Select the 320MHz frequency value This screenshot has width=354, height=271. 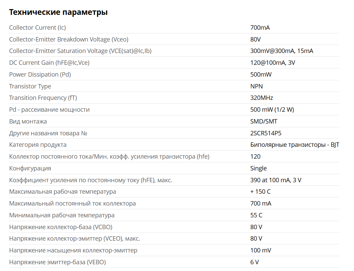[261, 98]
